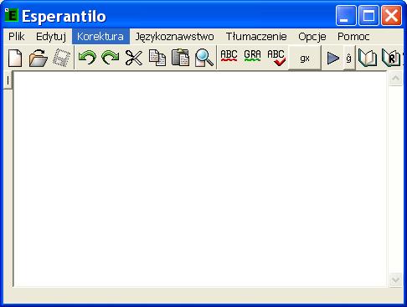Click the scrollbar up arrow

coord(395,79)
